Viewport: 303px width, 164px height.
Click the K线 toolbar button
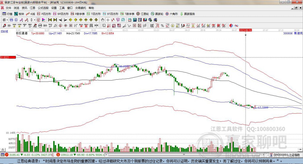pyautogui.click(x=30, y=14)
